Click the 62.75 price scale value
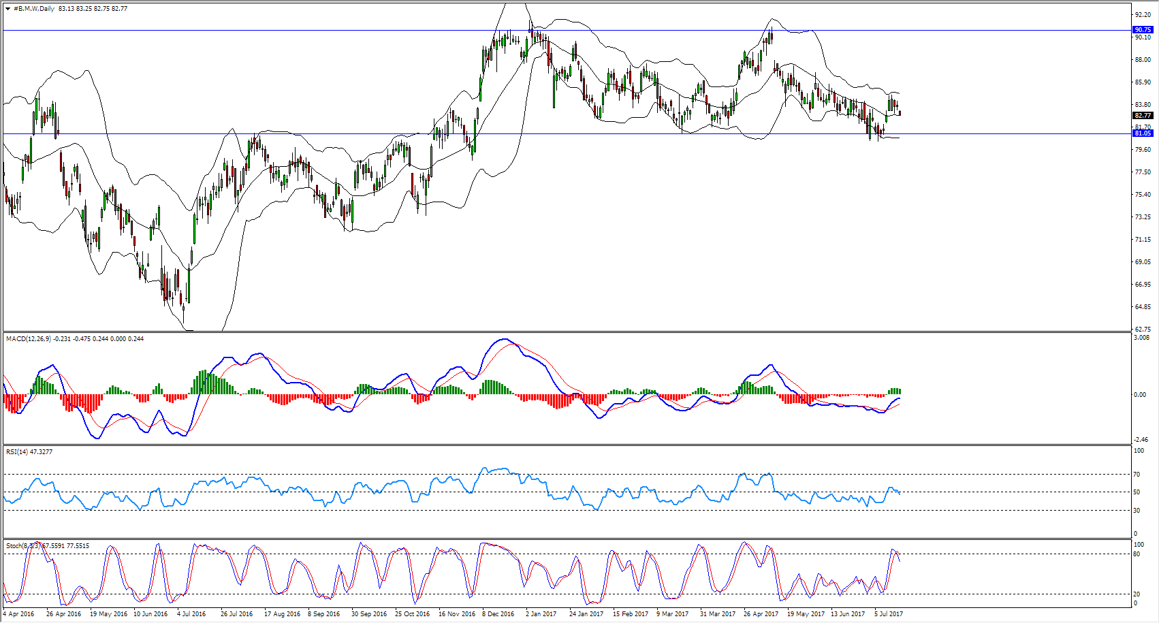The height and width of the screenshot is (623, 1159). 1142,330
